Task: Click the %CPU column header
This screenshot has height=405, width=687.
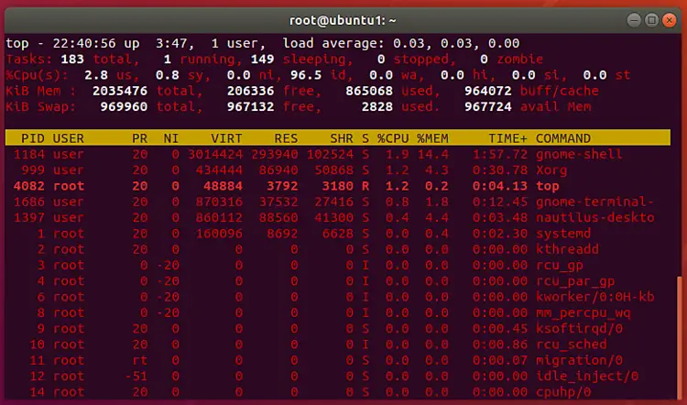Action: tap(394, 138)
